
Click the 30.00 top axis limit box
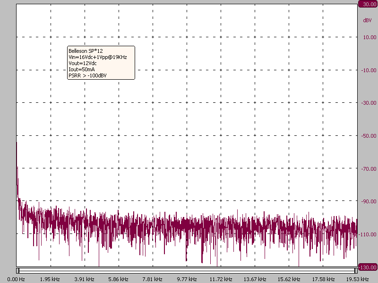tap(368, 4)
